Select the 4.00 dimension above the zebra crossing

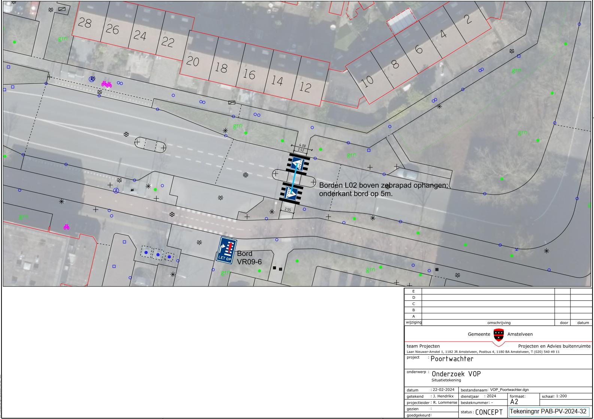click(301, 146)
